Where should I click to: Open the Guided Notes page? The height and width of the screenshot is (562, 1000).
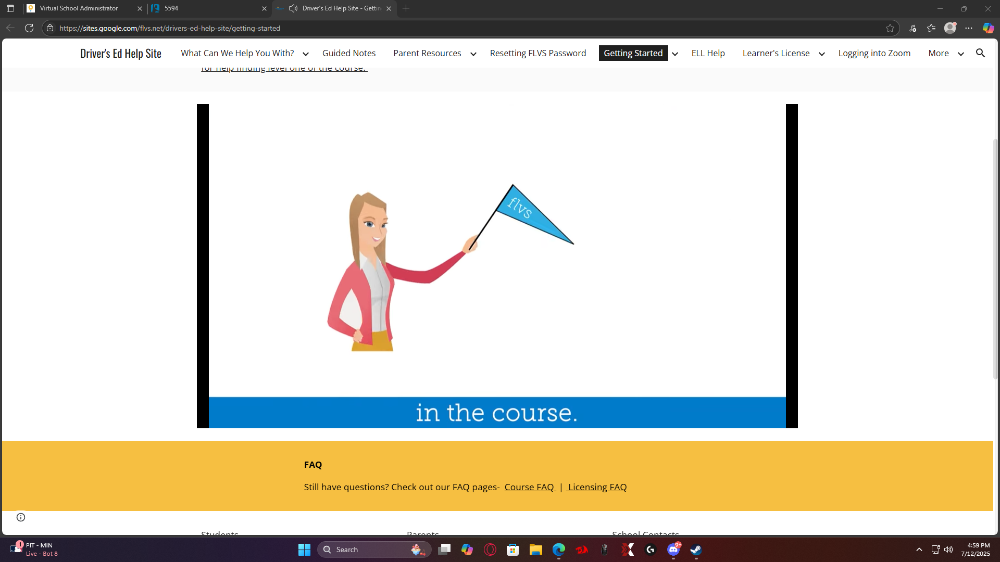coord(348,53)
